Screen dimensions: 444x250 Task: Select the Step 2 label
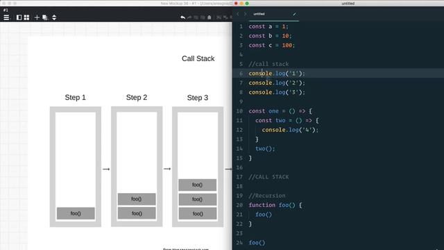[137, 97]
